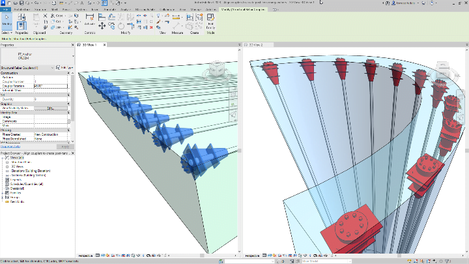Click the Edit Type button
Image resolution: width=469 pixels, height=264 pixels.
66,67
